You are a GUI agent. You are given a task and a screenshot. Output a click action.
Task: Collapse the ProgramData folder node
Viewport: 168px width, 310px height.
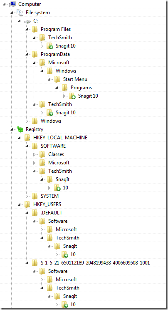(27, 54)
